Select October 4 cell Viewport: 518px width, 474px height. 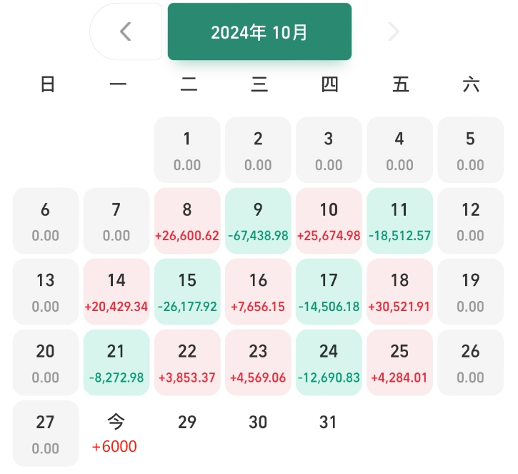point(399,149)
